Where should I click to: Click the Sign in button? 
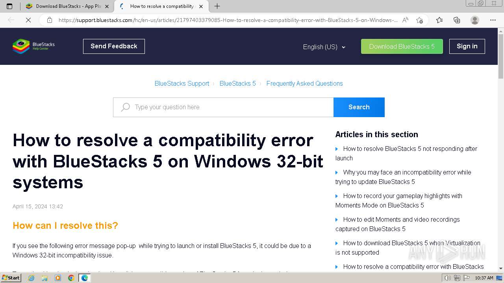tap(467, 46)
